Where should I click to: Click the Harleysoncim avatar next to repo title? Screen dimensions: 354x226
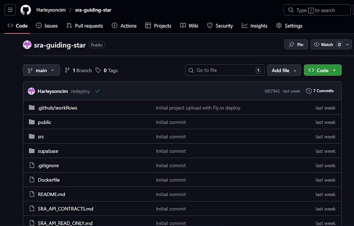coord(27,45)
